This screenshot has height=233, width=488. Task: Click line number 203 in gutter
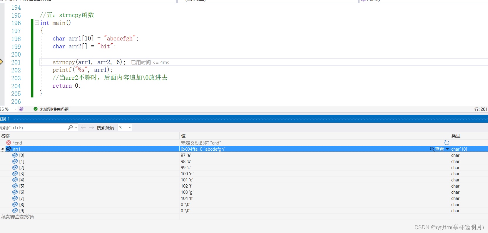pyautogui.click(x=16, y=78)
